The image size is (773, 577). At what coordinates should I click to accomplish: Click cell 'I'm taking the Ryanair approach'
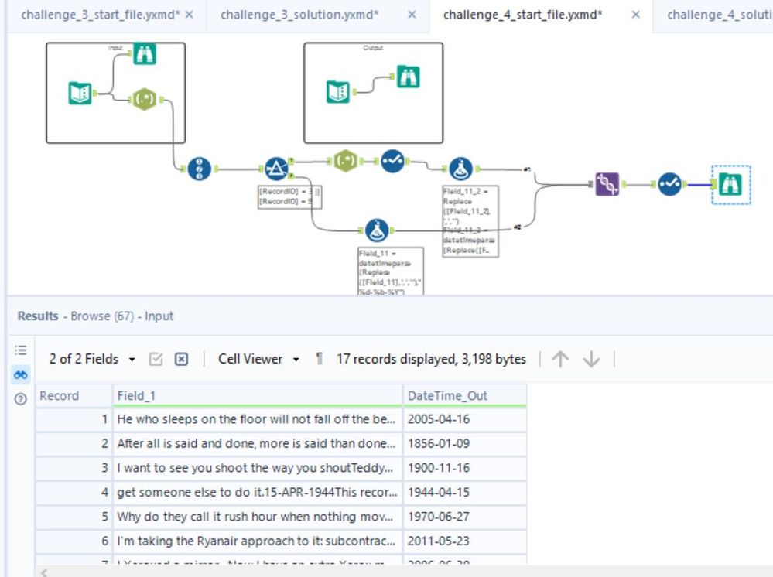coord(258,541)
